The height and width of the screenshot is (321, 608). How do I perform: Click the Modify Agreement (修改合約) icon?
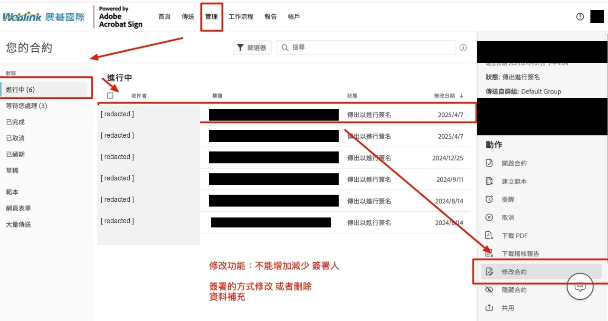[489, 272]
